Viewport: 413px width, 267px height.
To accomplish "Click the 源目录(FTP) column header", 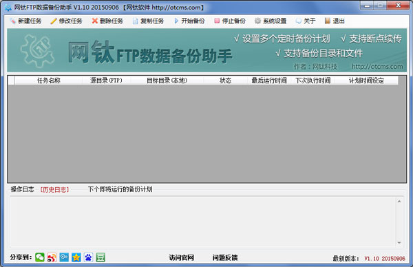I will click(107, 81).
